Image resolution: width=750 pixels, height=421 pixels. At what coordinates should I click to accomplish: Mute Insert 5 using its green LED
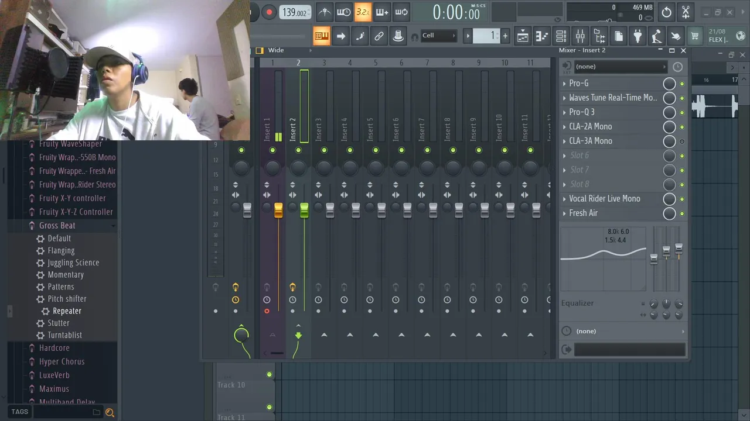coord(376,150)
